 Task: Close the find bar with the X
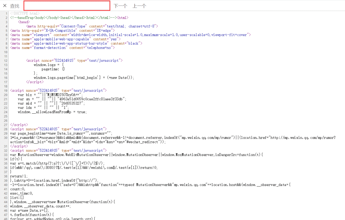tap(5, 6)
